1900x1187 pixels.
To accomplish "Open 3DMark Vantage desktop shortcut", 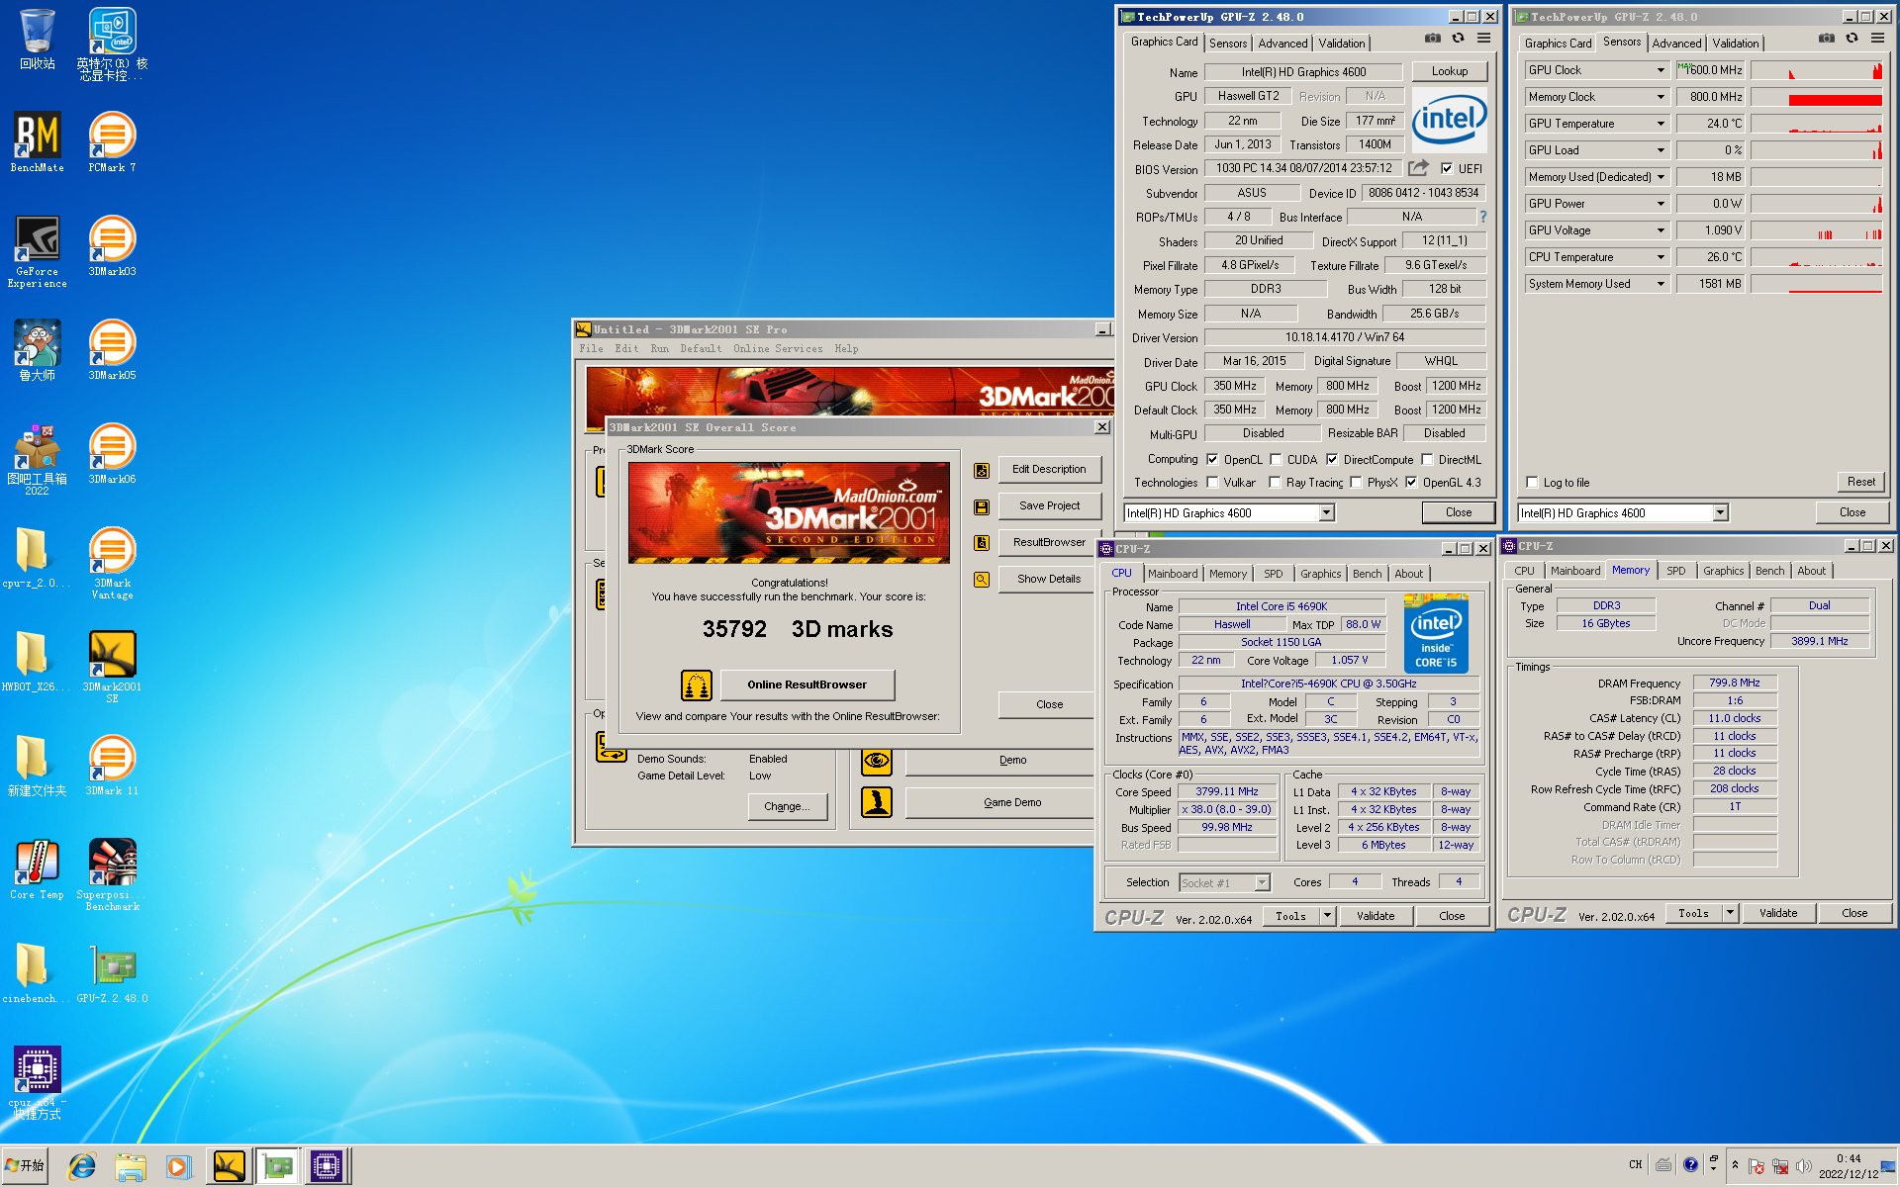I will point(112,563).
